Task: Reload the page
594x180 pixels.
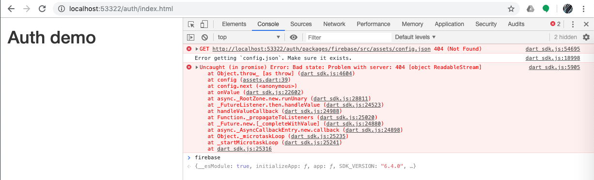Action: coord(42,9)
